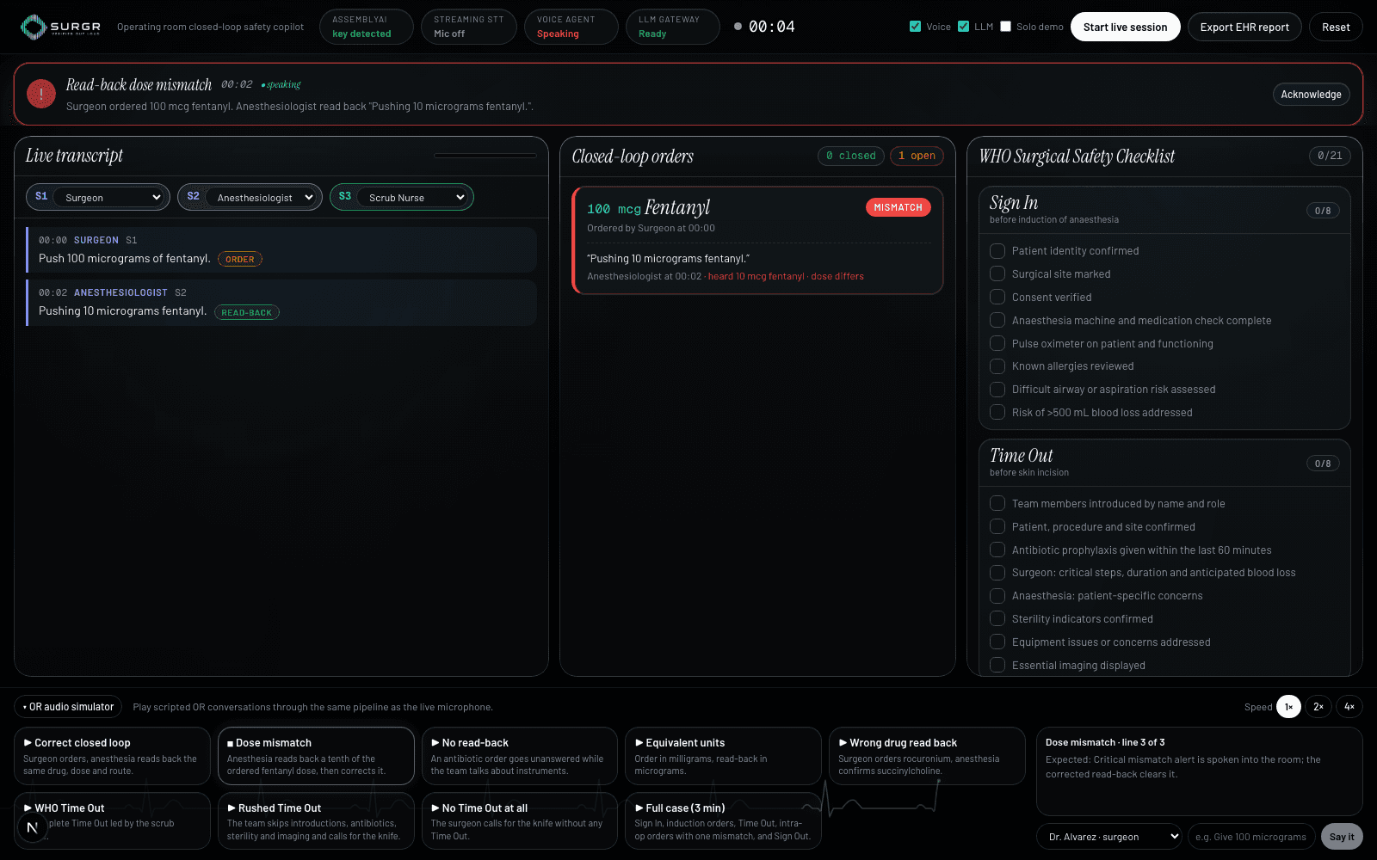
Task: Enable the Solo demo checkbox
Action: (1005, 27)
